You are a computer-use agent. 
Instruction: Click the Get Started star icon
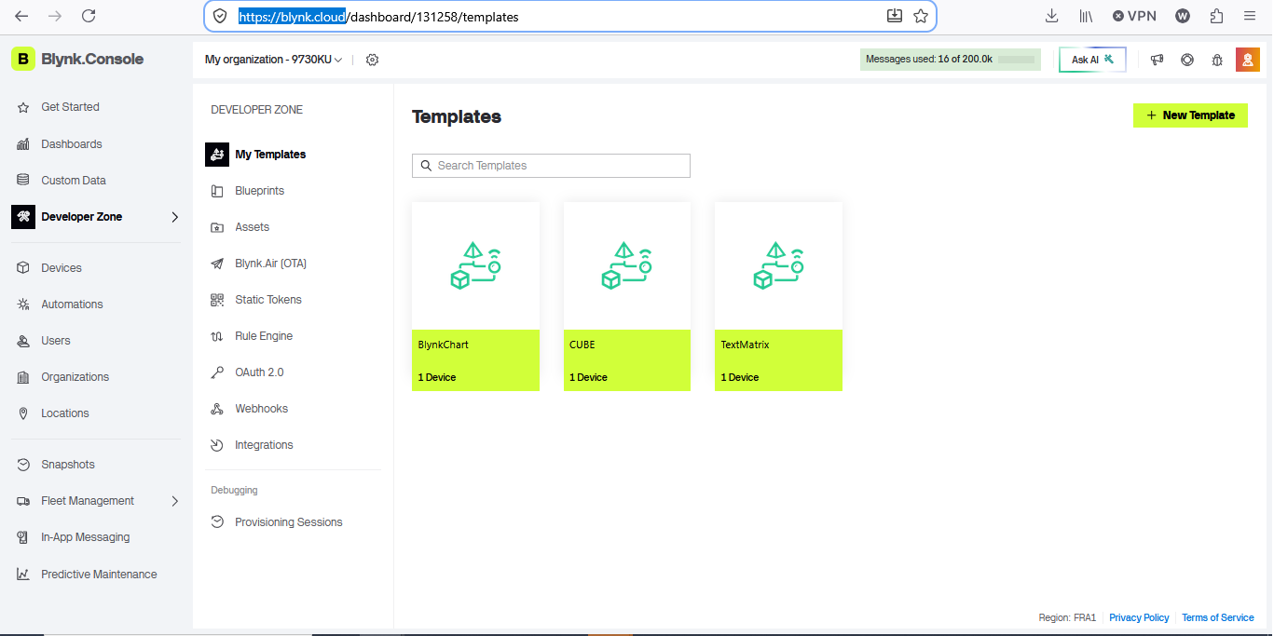click(23, 107)
